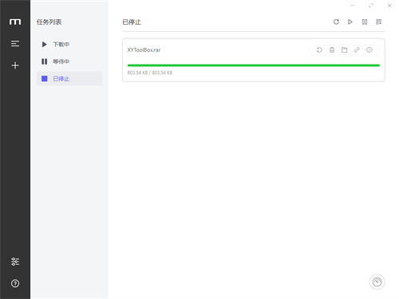Minimize the Motrix window
Screen dimensions: 399x299
pos(352,6)
